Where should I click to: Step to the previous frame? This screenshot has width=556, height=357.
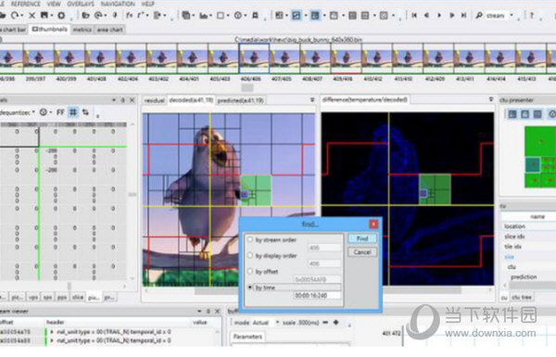tap(426, 15)
